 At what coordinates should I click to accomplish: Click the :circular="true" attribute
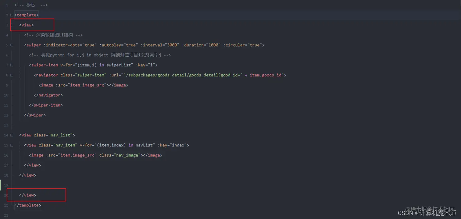point(242,45)
